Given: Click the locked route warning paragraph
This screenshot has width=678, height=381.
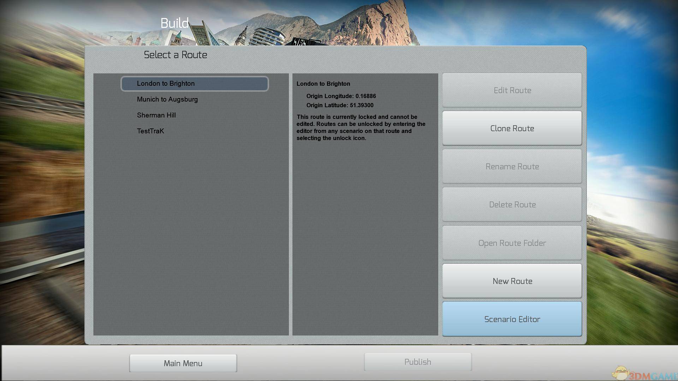Looking at the screenshot, I should (360, 128).
